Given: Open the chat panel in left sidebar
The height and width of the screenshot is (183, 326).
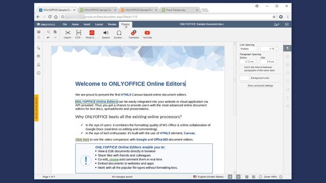Looking at the screenshot, I should 39,65.
